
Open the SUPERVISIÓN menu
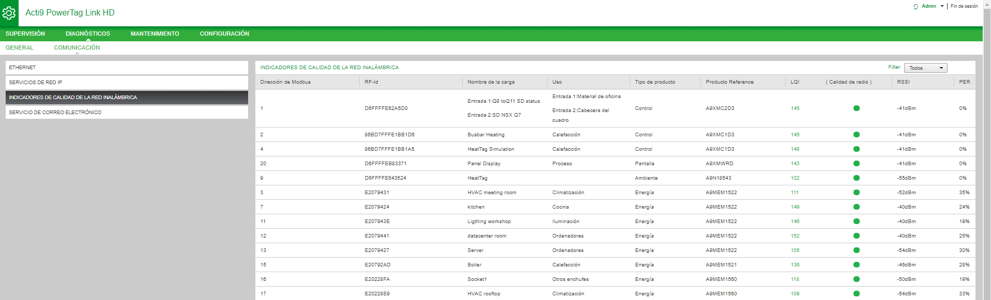(25, 34)
